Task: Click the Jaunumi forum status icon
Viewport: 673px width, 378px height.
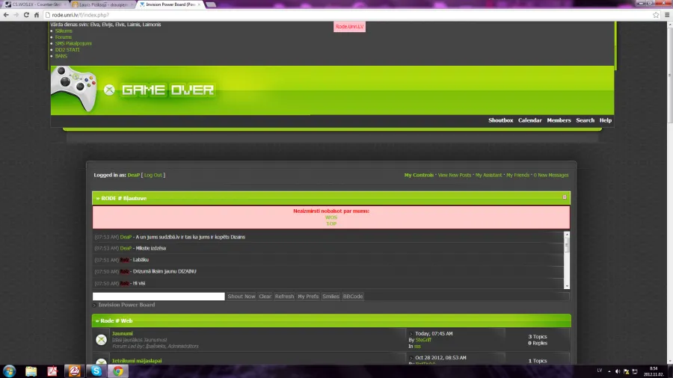Action: tap(101, 339)
